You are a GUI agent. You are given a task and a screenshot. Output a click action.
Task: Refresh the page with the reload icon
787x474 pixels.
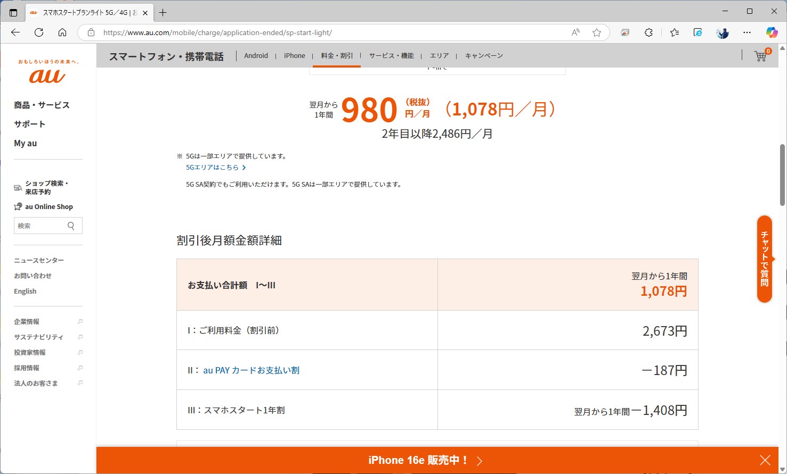[x=38, y=32]
